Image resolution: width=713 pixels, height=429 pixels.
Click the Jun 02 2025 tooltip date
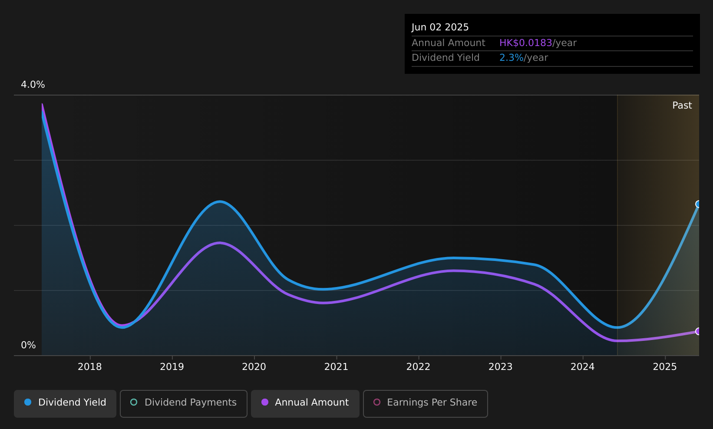(440, 27)
